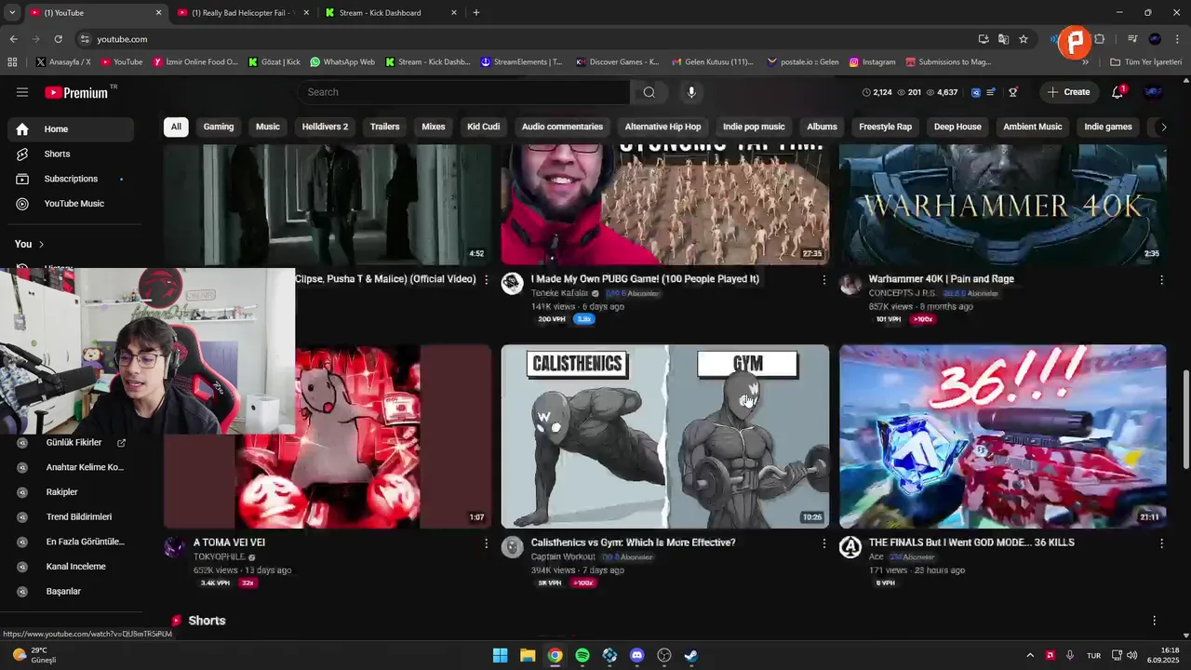Click the YouTube search input field
Screen dimensions: 1191x670
pyautogui.click(x=463, y=92)
